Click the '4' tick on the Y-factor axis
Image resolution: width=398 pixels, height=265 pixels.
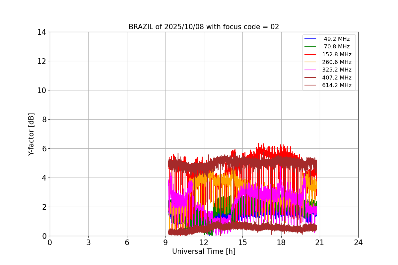pos(44,178)
